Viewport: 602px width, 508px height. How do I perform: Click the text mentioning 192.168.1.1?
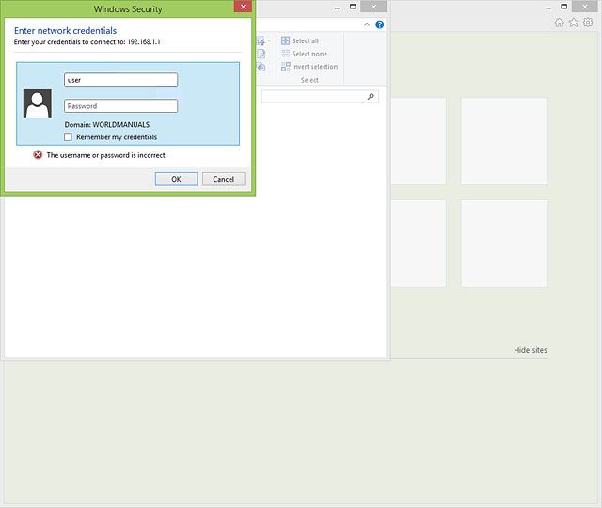tap(87, 41)
